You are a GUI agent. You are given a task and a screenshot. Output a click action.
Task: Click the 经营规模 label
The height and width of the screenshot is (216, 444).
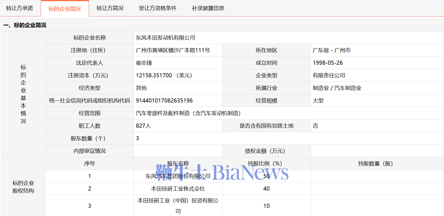(266, 101)
